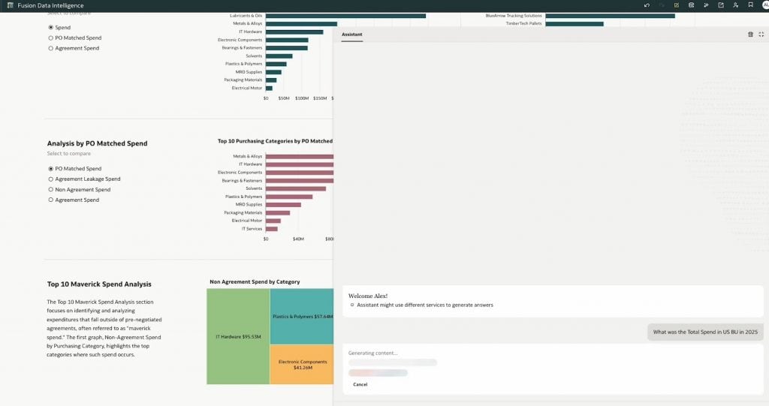Screen dimensions: 769x406
Task: Click the auto insights sparkle icon
Action: pos(706,5)
